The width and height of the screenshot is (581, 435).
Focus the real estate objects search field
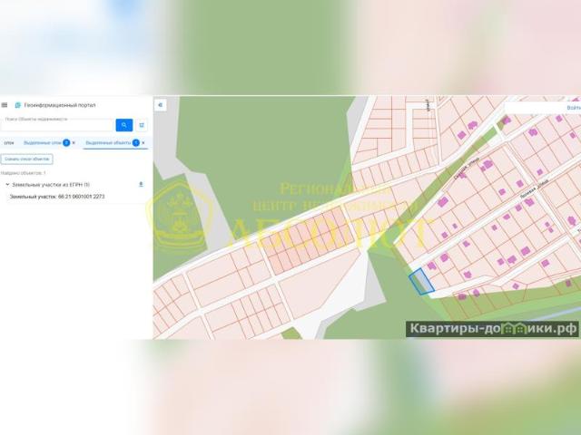pyautogui.click(x=57, y=125)
